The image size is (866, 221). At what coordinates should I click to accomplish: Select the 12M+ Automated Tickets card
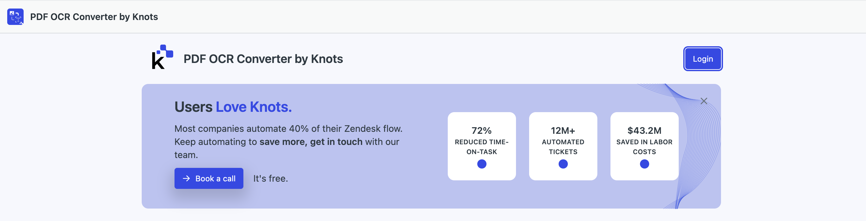pos(563,146)
